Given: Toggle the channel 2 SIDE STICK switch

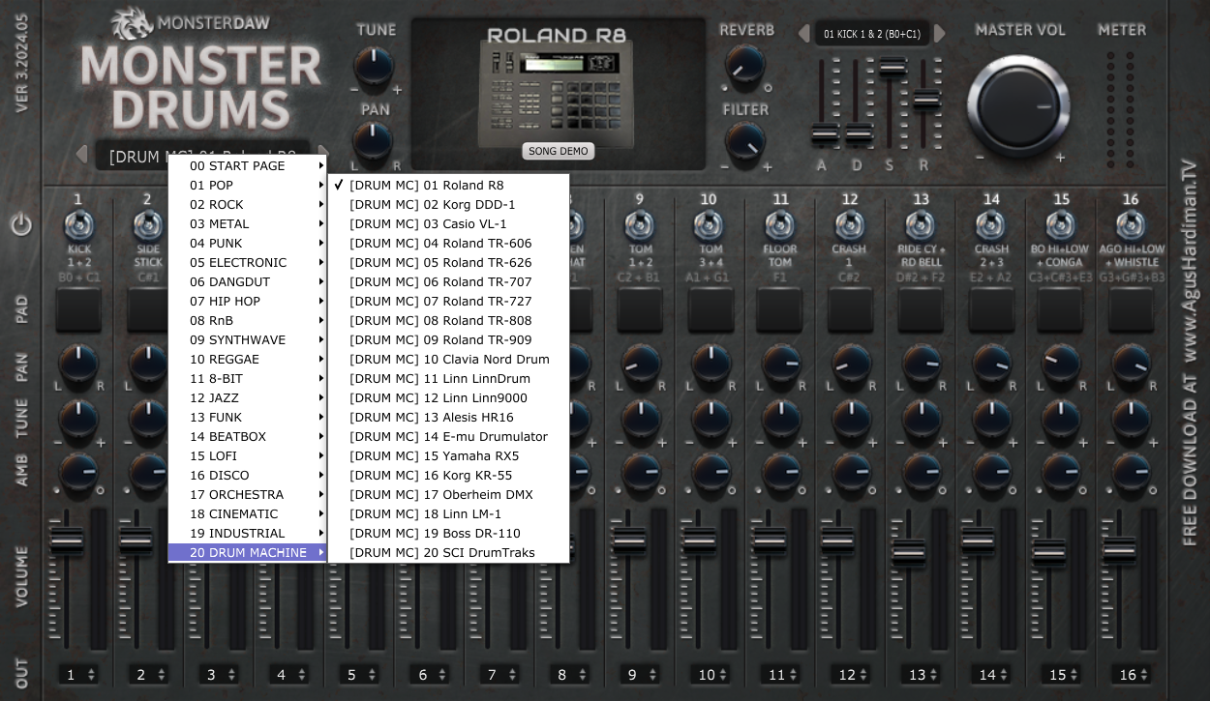Looking at the screenshot, I should click(147, 226).
